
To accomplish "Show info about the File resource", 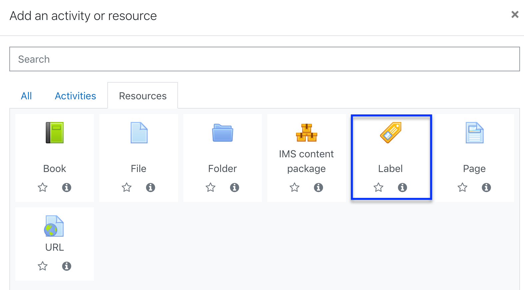I will (x=151, y=187).
